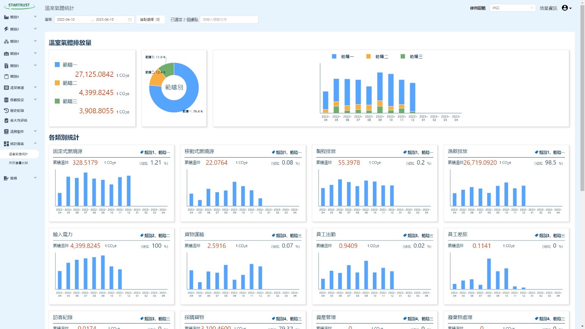
Task: Click the dashboard grid icon beside 統計圖表
Action: (x=6, y=144)
